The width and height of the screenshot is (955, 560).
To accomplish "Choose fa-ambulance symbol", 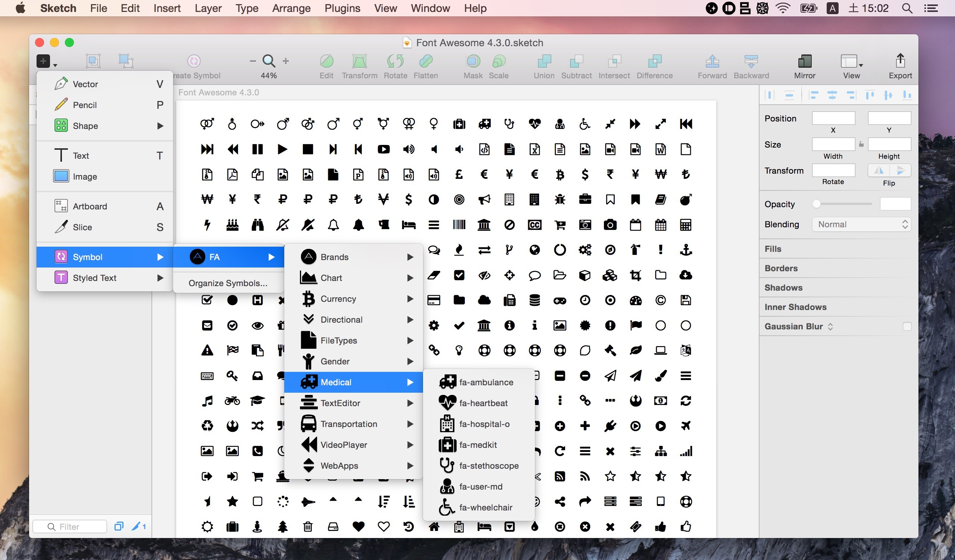I will 479,382.
